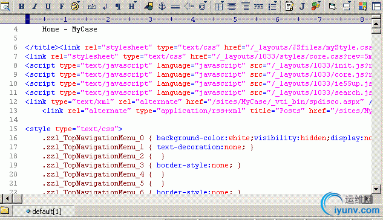This screenshot has width=383, height=220.
Task: Apply Italic tag with I icon
Action: (x=34, y=6)
